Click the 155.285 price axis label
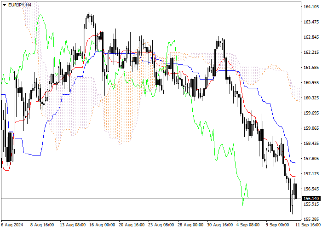 coord(311,219)
